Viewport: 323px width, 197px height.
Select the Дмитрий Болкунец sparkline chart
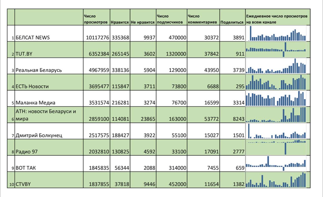[276, 131]
